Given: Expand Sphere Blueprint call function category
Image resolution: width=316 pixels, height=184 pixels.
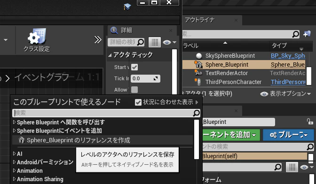Looking at the screenshot, I should (14, 122).
